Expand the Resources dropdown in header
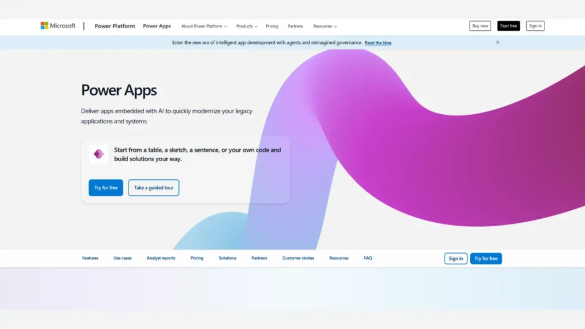Viewport: 585px width, 329px height. pyautogui.click(x=324, y=26)
